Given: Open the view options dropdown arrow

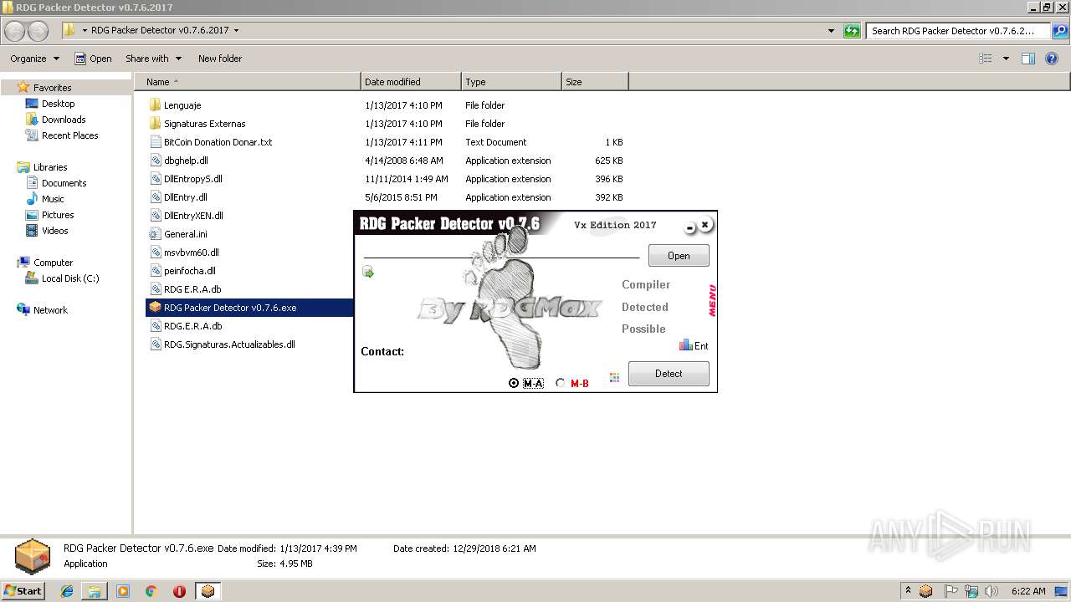Looking at the screenshot, I should click(x=1006, y=59).
